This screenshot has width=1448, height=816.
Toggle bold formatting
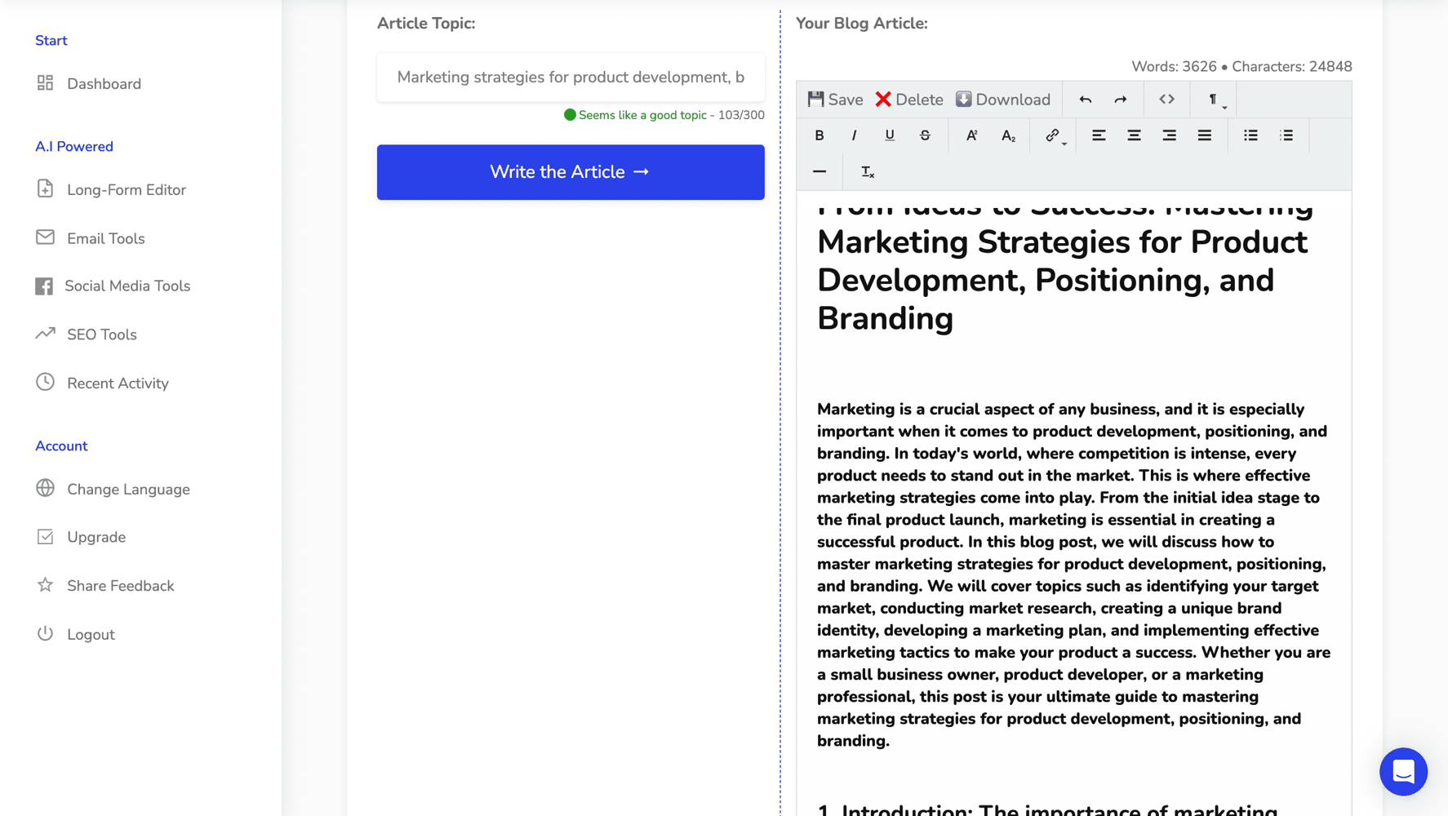click(x=819, y=135)
